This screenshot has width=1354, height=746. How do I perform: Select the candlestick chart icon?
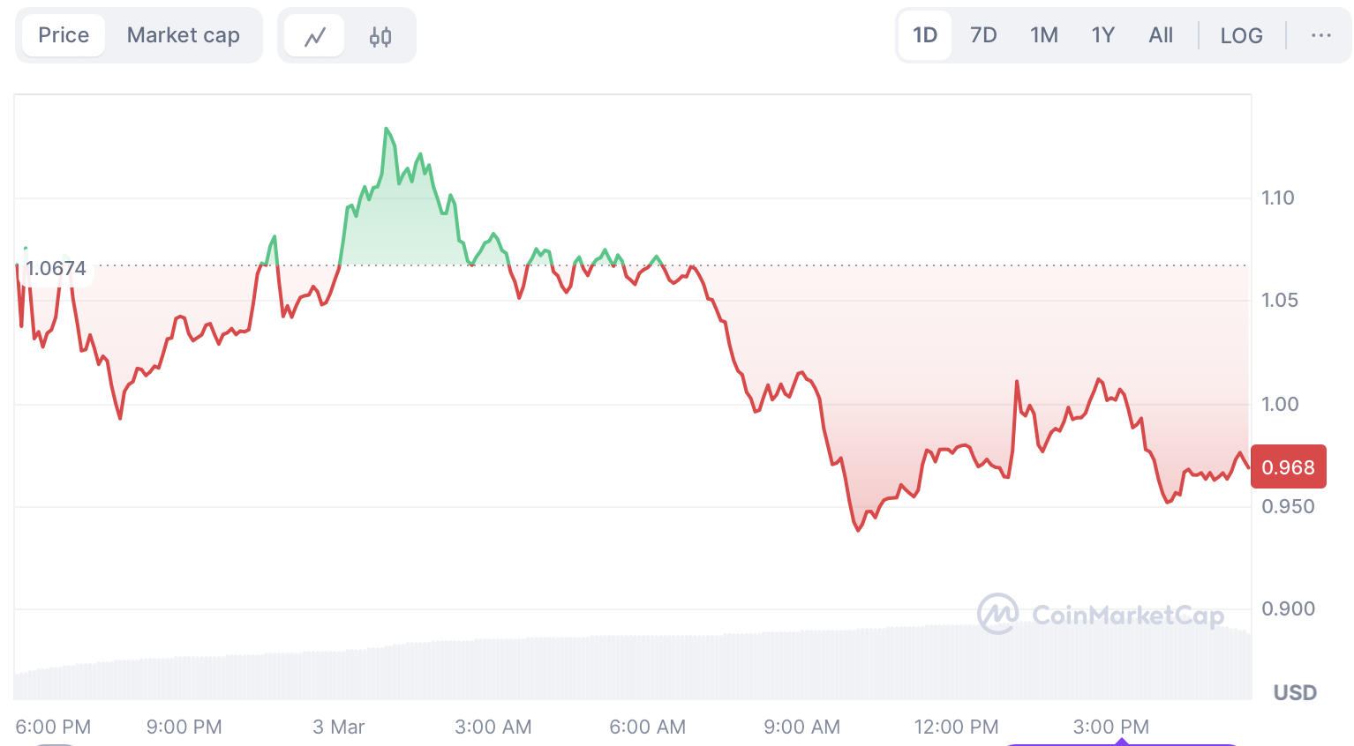click(x=380, y=34)
